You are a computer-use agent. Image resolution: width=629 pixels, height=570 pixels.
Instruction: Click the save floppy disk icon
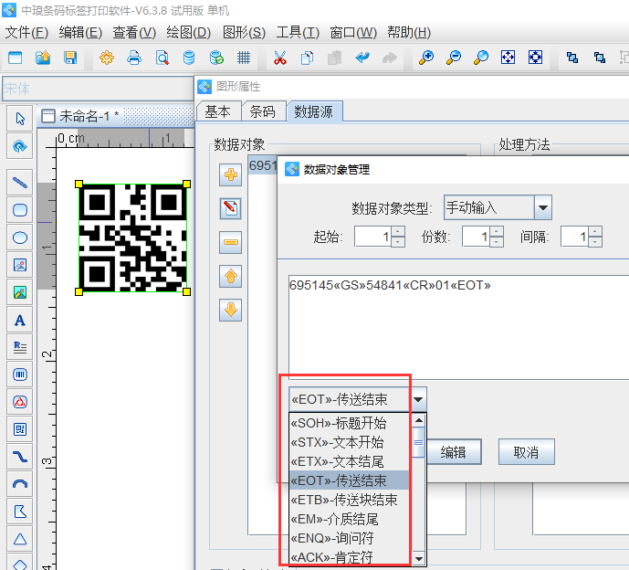tap(70, 58)
